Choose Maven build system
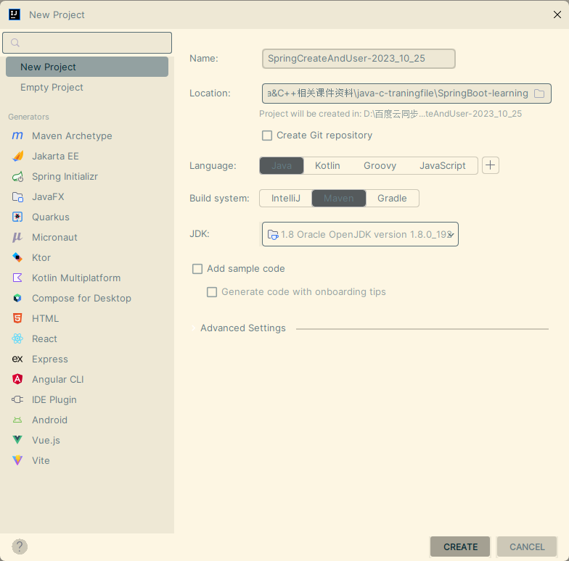The height and width of the screenshot is (561, 569). 339,199
